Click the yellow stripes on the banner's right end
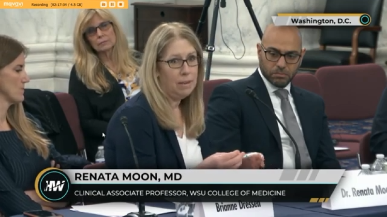 click(319, 200)
